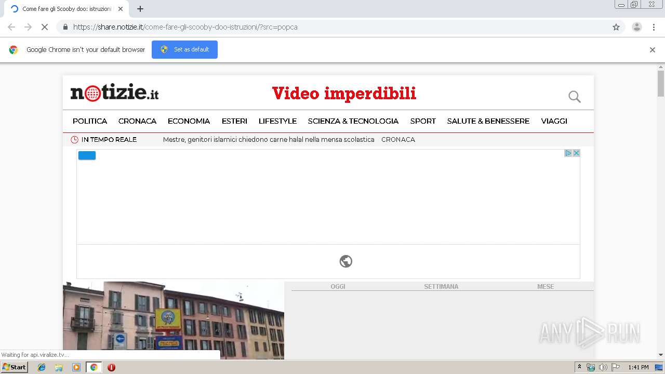Show hidden tray icons arrow
This screenshot has height=374, width=665.
[579, 367]
